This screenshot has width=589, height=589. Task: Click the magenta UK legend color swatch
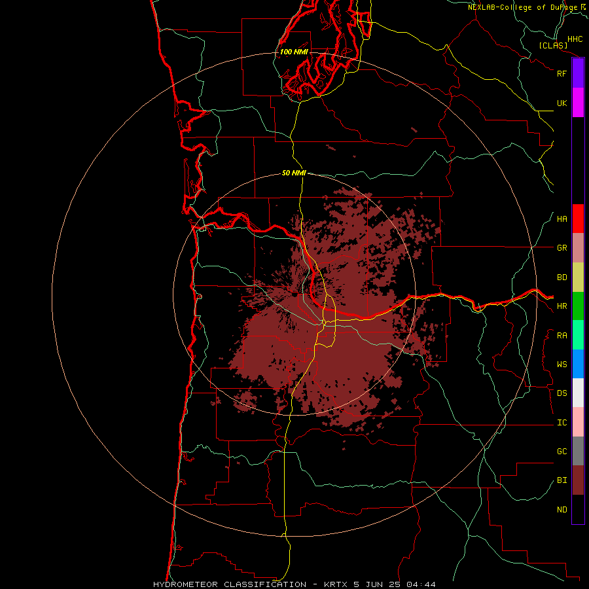[x=578, y=103]
